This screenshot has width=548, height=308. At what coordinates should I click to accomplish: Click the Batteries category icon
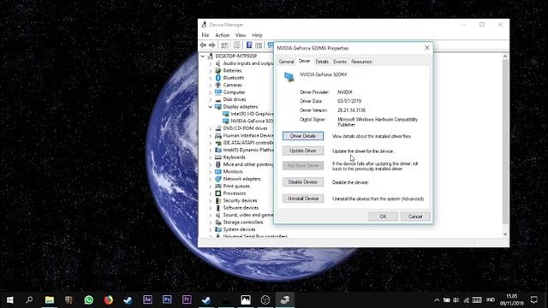click(x=218, y=70)
